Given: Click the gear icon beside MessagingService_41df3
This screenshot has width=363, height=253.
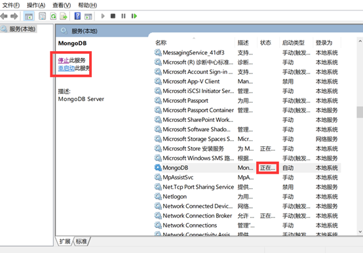Looking at the screenshot, I should tap(158, 52).
